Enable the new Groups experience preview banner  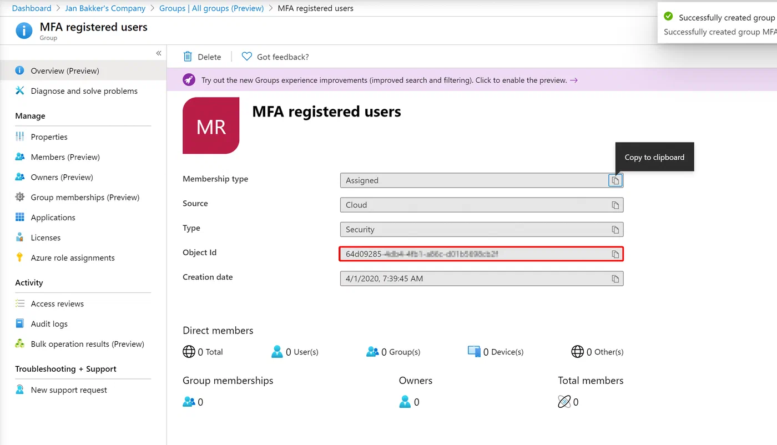[472, 80]
